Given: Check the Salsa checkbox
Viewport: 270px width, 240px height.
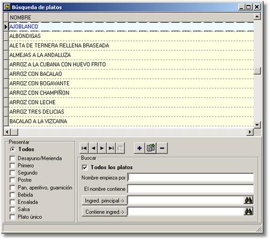Looking at the screenshot, I should tap(13, 209).
